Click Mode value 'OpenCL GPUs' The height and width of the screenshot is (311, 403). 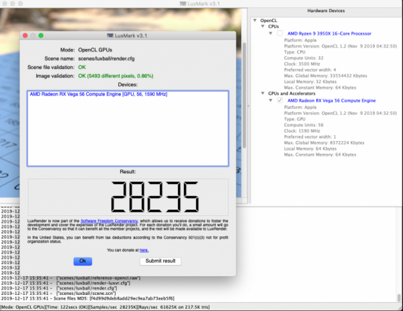pos(95,50)
